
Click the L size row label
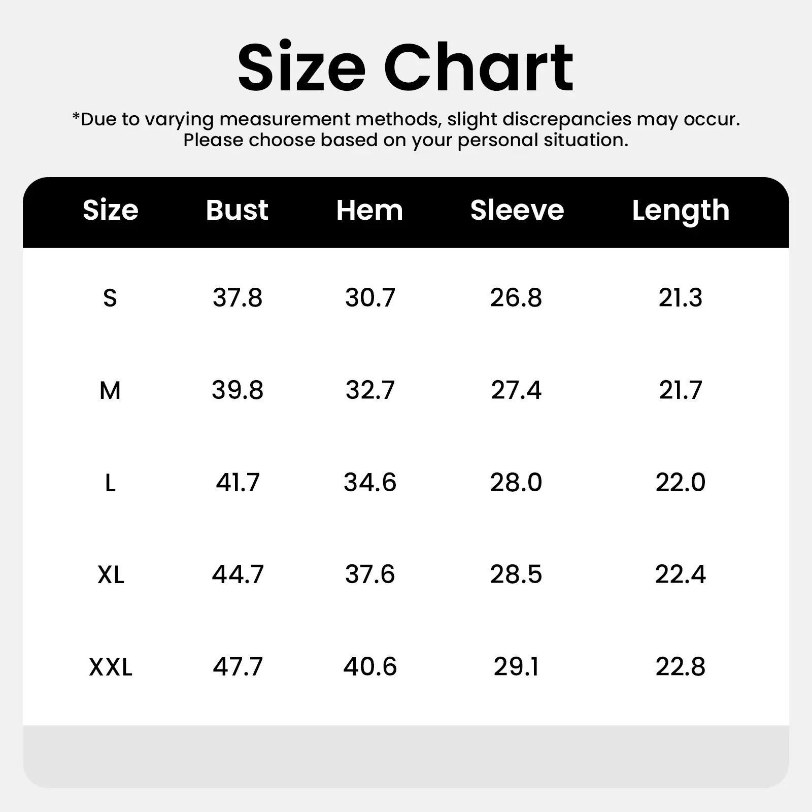tap(110, 483)
